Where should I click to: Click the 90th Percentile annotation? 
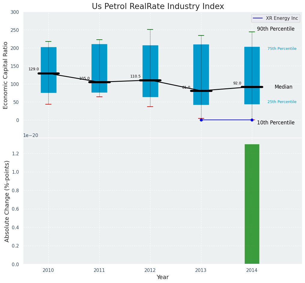[x=276, y=29]
